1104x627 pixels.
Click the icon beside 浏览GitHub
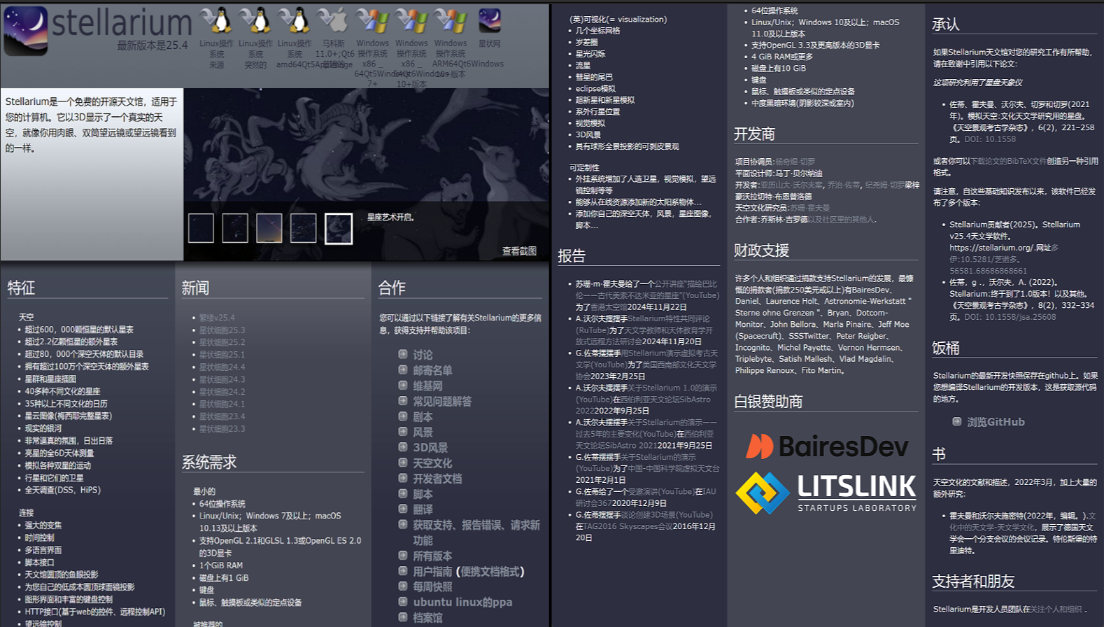[956, 421]
